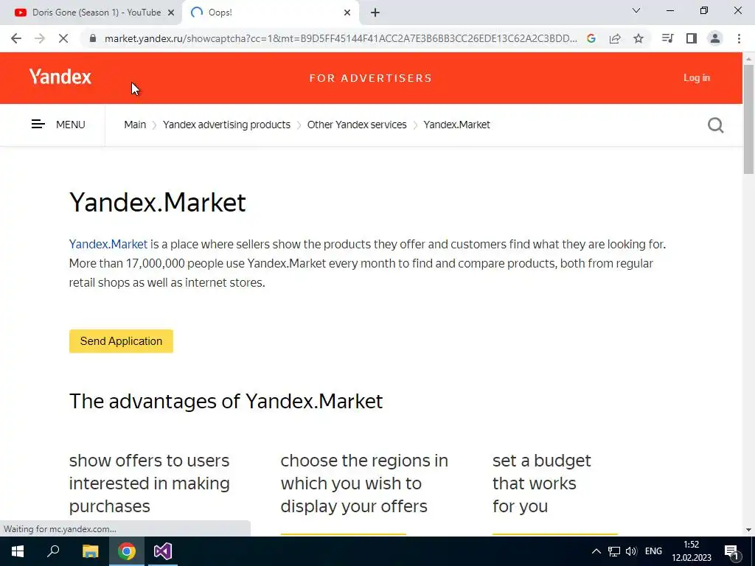The image size is (755, 566).
Task: Open Google Translate icon in address bar
Action: pos(591,38)
